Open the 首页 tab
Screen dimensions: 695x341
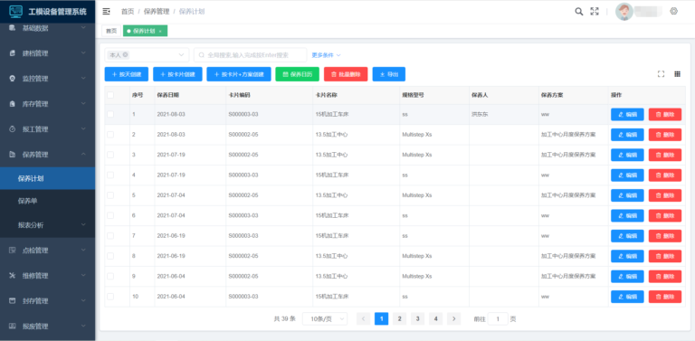click(111, 31)
